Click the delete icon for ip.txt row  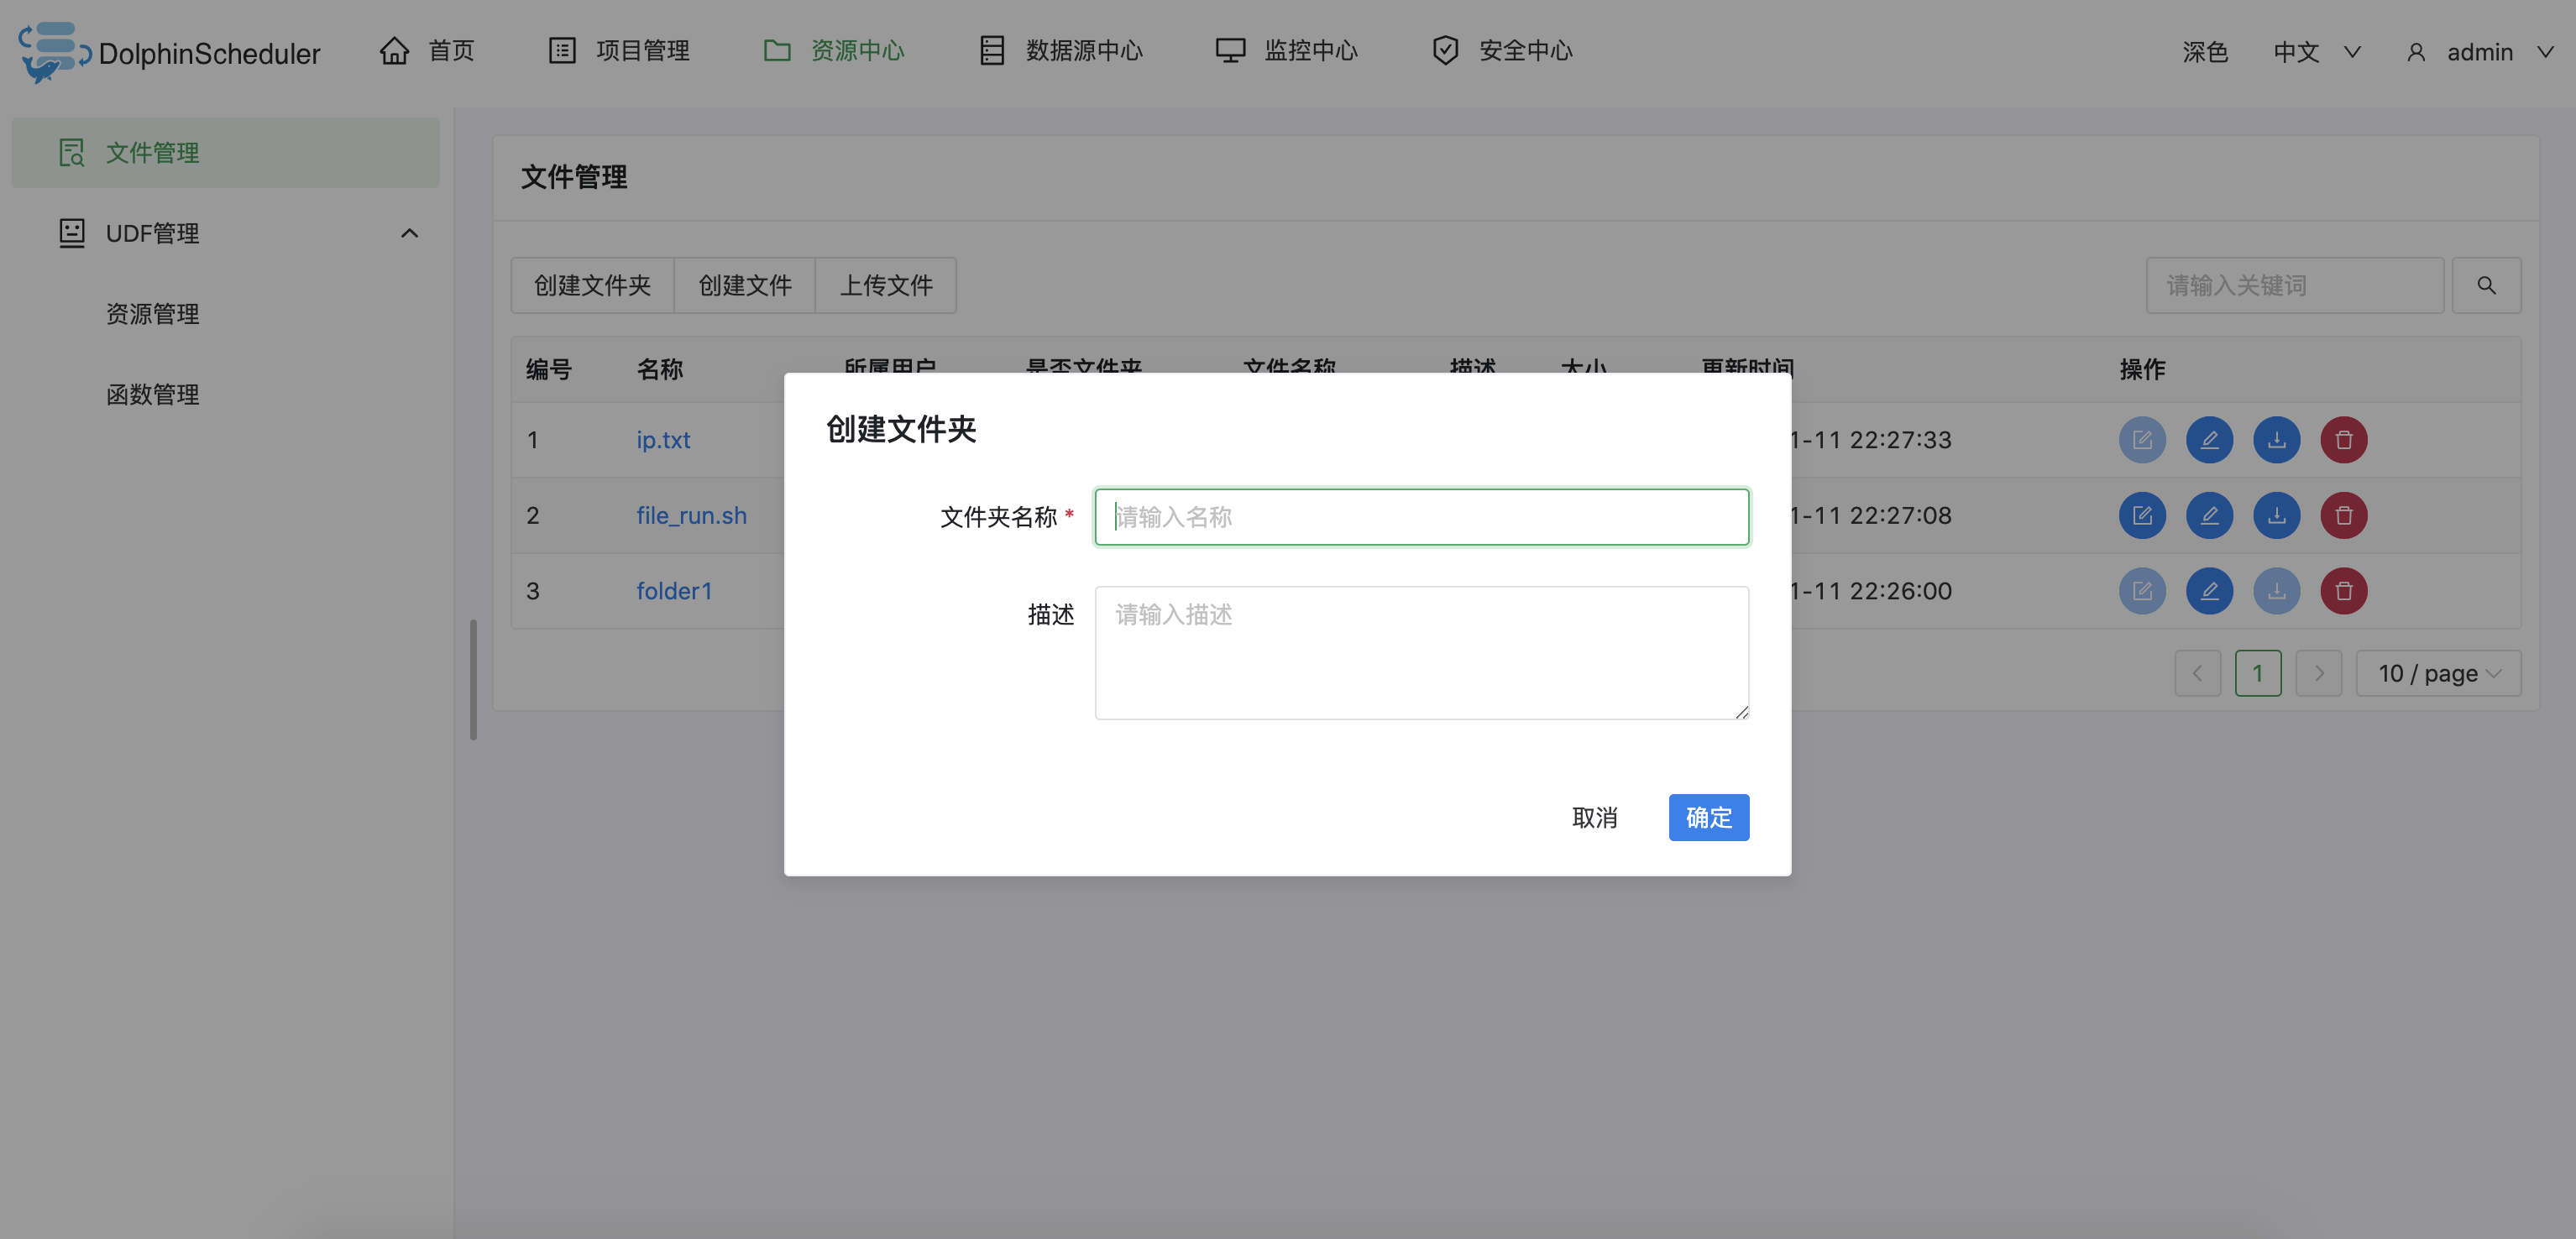2343,440
